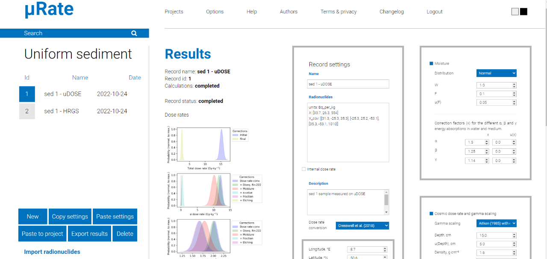Enable the Internal dose rate checkbox
547x259 pixels.
[304, 169]
